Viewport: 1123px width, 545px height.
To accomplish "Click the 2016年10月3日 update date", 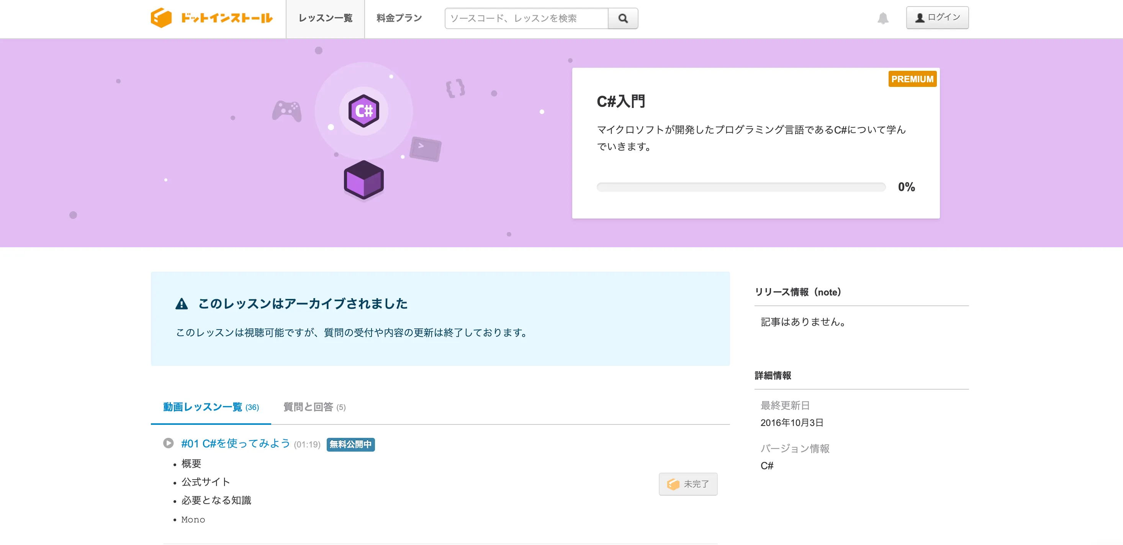I will point(792,423).
